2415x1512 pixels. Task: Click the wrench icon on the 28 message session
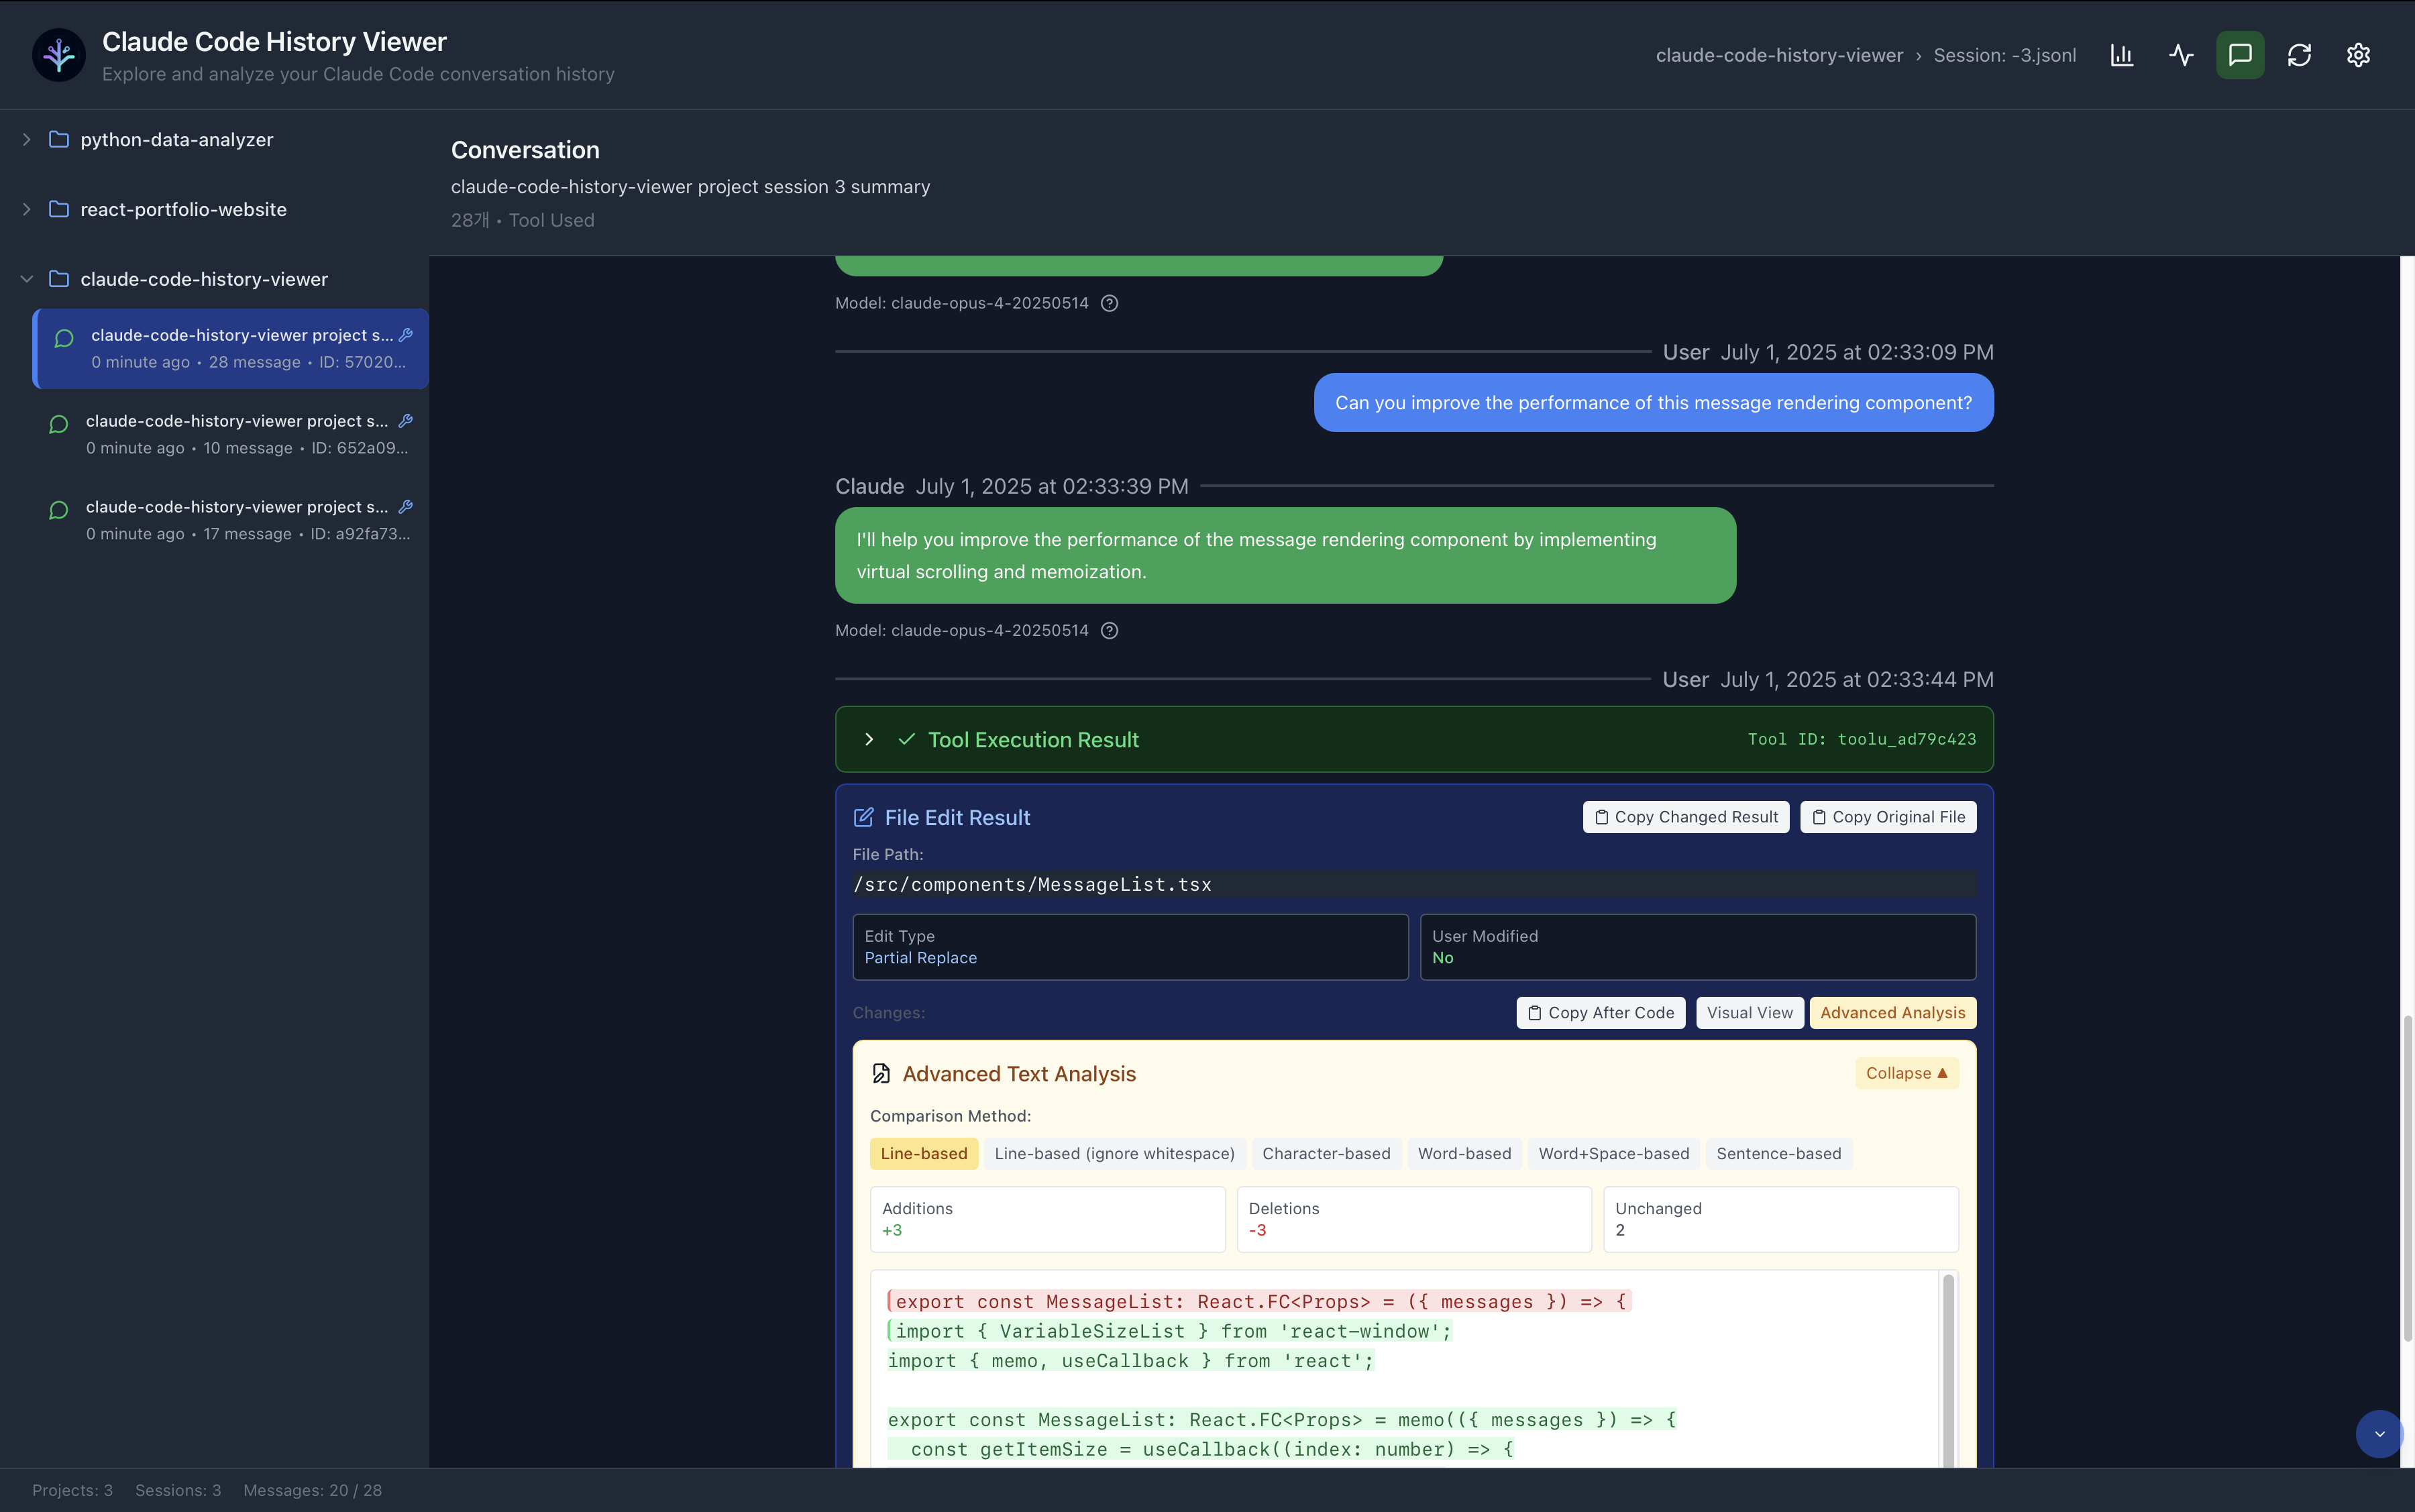(x=406, y=335)
